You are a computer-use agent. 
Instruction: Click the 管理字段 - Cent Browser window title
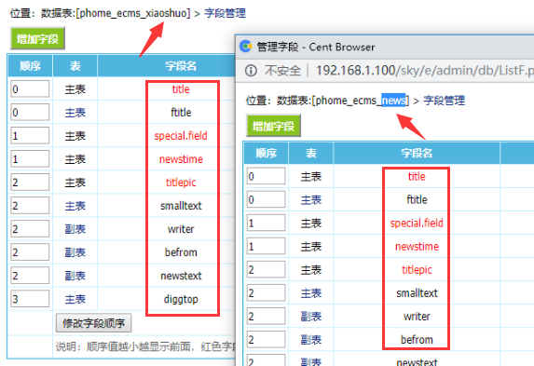point(316,47)
